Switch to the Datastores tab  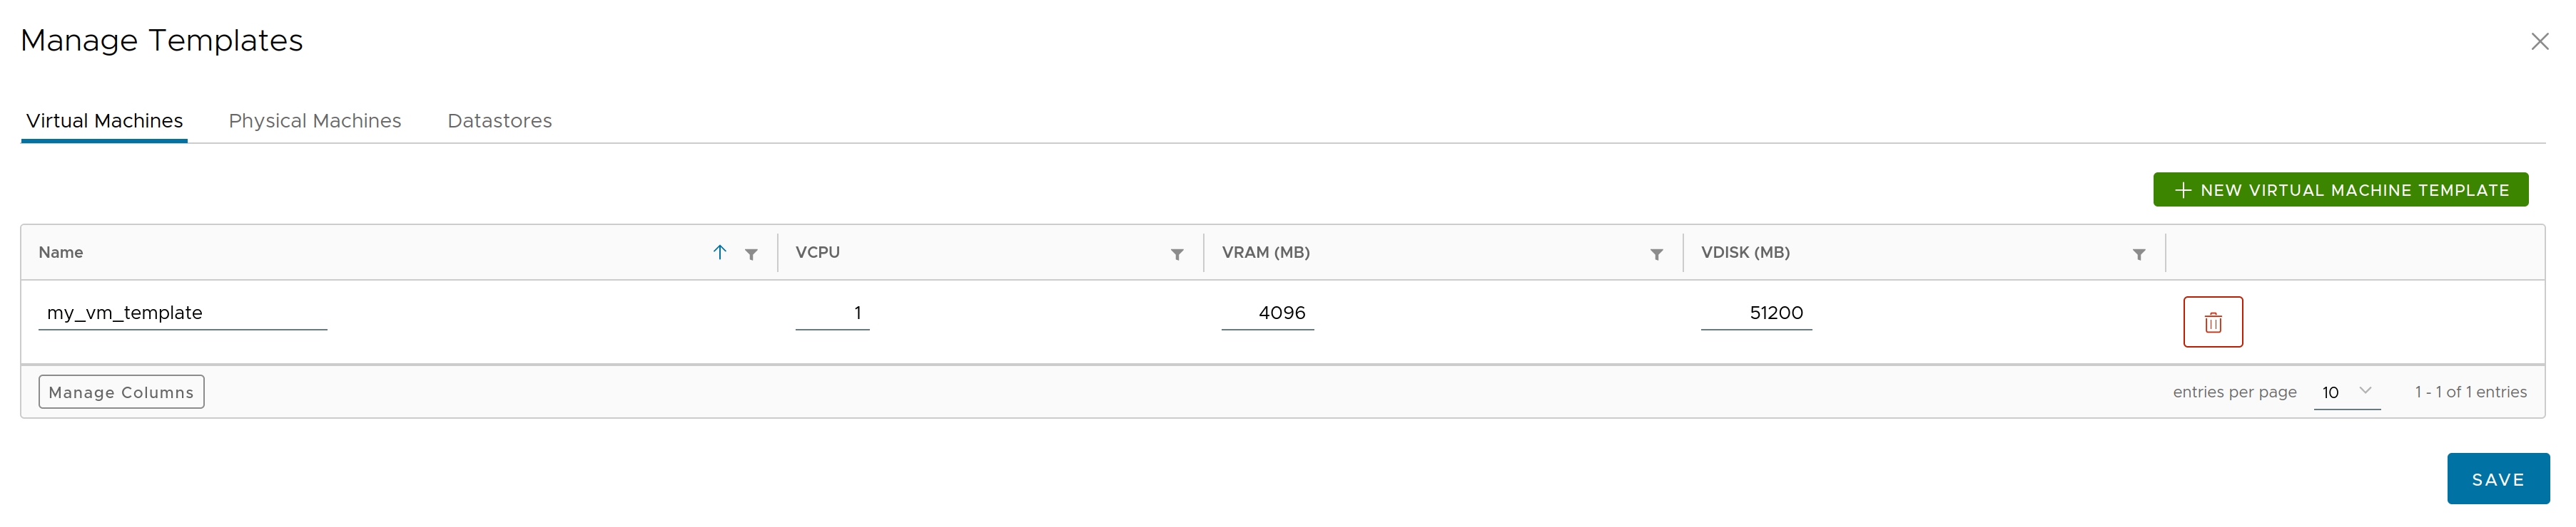pyautogui.click(x=499, y=121)
